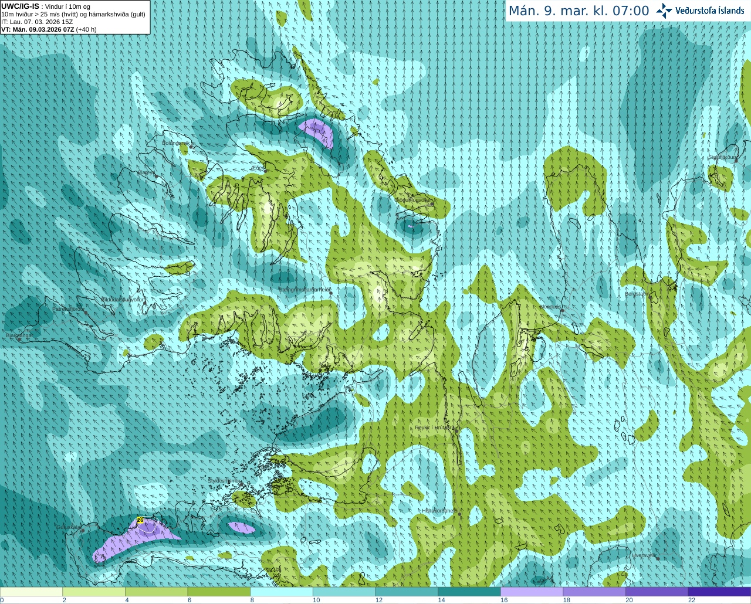Select the teal 12–14 legend swatch

(407, 592)
